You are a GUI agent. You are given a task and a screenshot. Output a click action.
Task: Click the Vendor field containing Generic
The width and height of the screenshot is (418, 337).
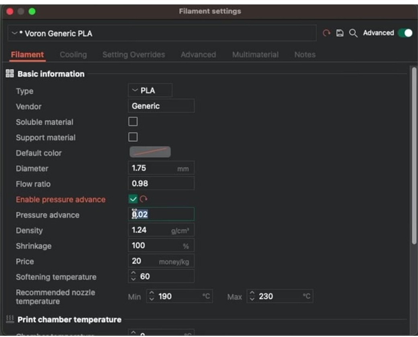pos(161,106)
